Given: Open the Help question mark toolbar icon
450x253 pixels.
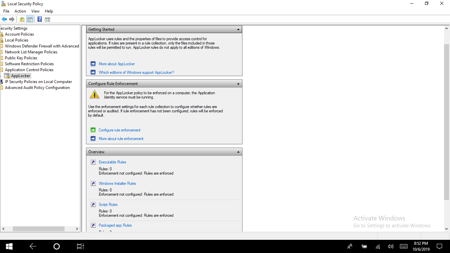Looking at the screenshot, I should 40,19.
